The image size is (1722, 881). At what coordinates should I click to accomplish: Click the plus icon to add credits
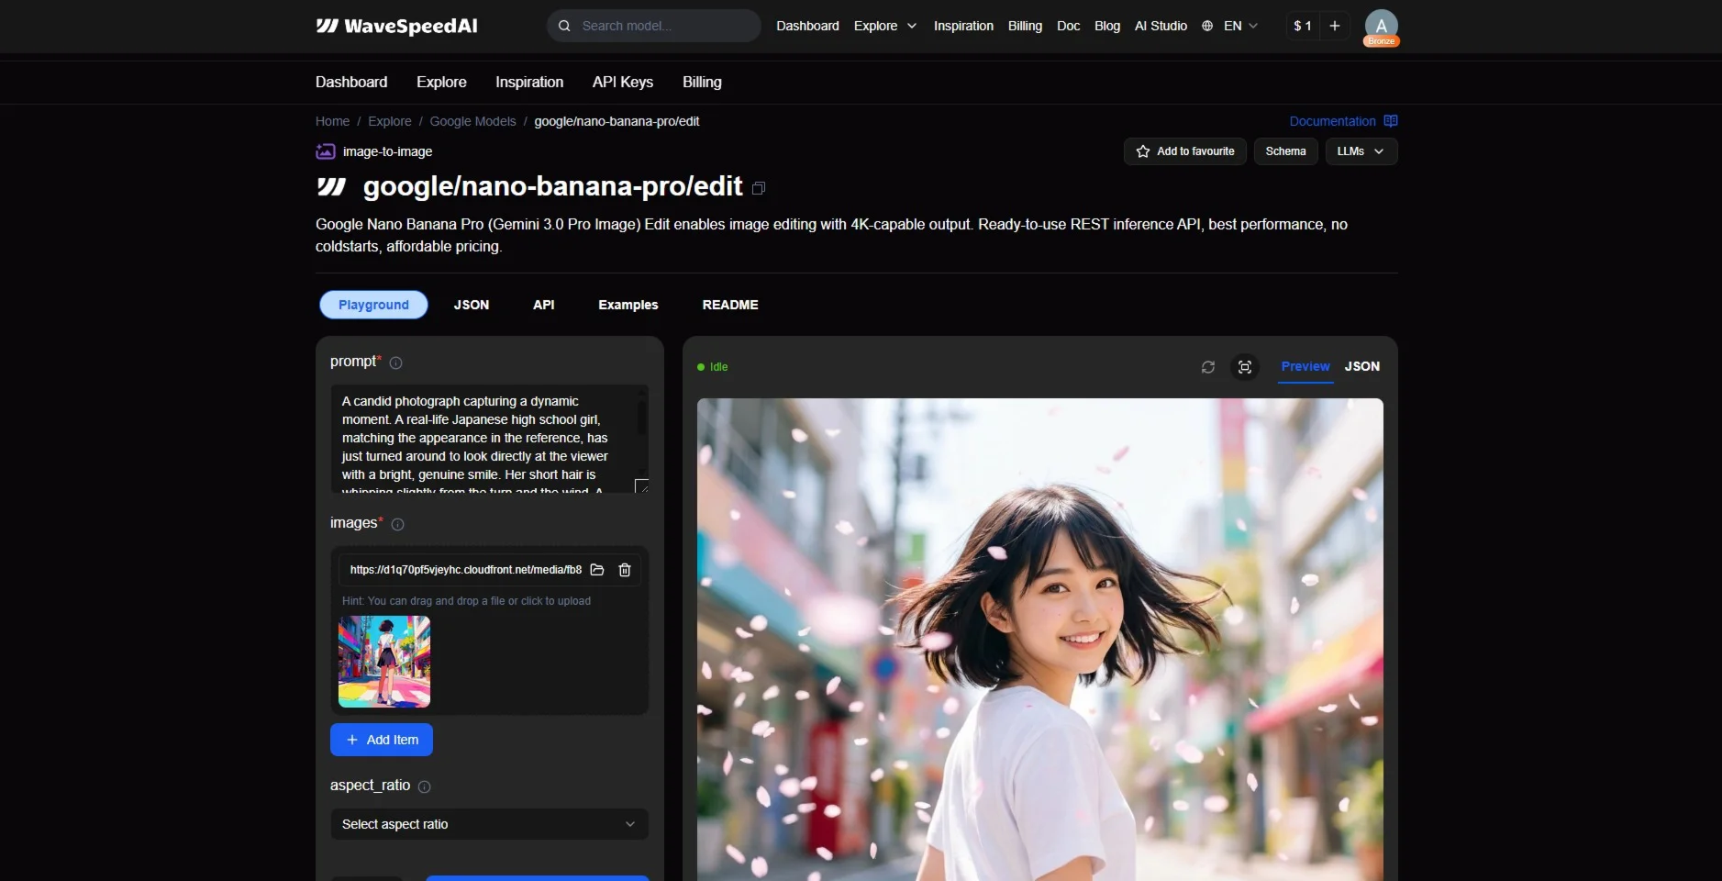click(x=1335, y=26)
